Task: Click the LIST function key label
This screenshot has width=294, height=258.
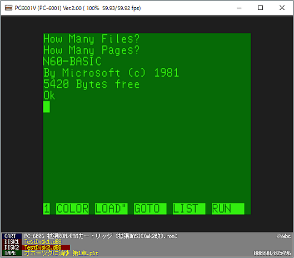Action: pos(189,209)
